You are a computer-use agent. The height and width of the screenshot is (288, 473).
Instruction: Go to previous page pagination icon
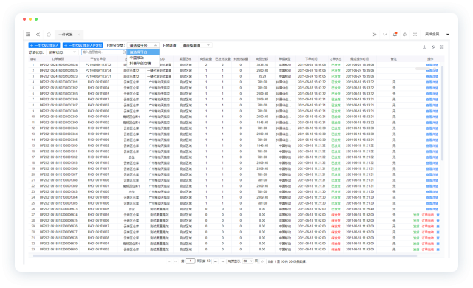point(176,261)
